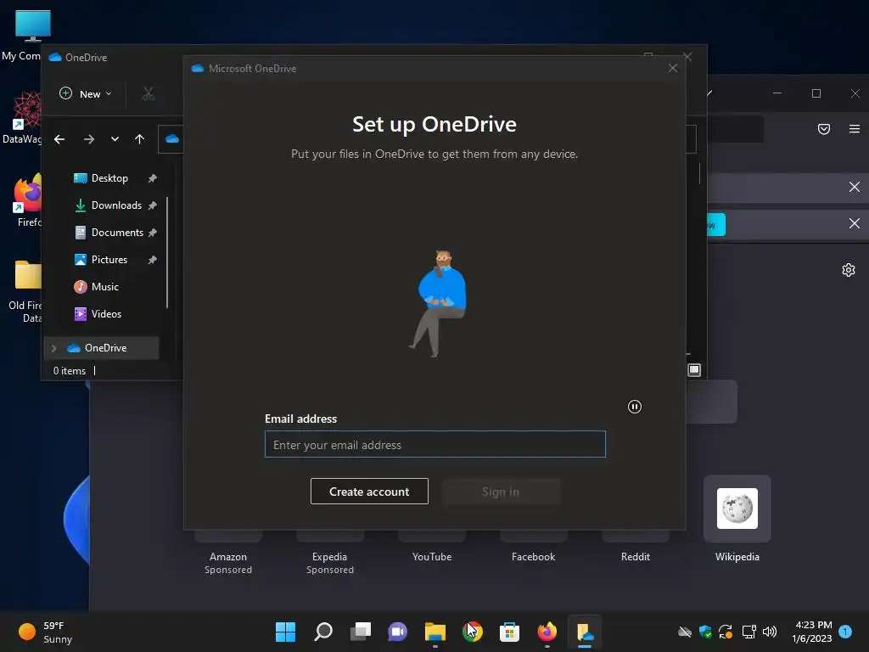Open the Wikipedia shortcut tile
This screenshot has height=652, width=869.
click(x=737, y=509)
